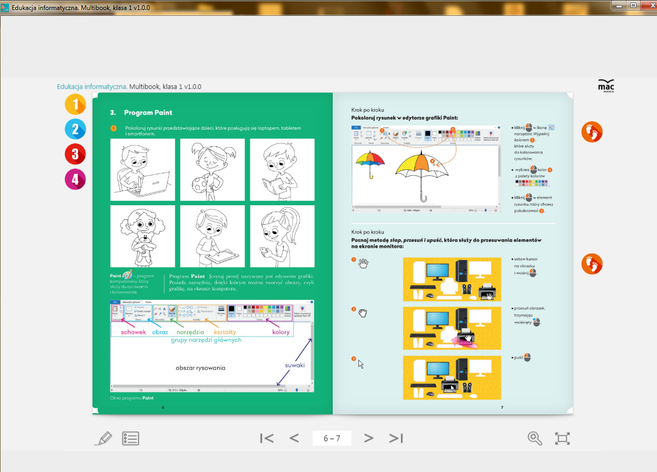Viewport: 657px width, 472px height.
Task: Click lower orange footprints step-by-step icon
Action: pyautogui.click(x=592, y=264)
